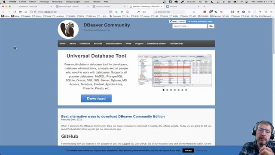Click the Go search button
Image resolution: width=275 pixels, height=155 pixels.
coord(211,26)
